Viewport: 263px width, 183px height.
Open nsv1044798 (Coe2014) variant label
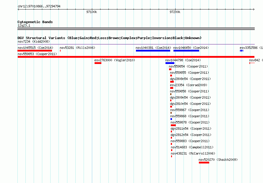point(183,60)
